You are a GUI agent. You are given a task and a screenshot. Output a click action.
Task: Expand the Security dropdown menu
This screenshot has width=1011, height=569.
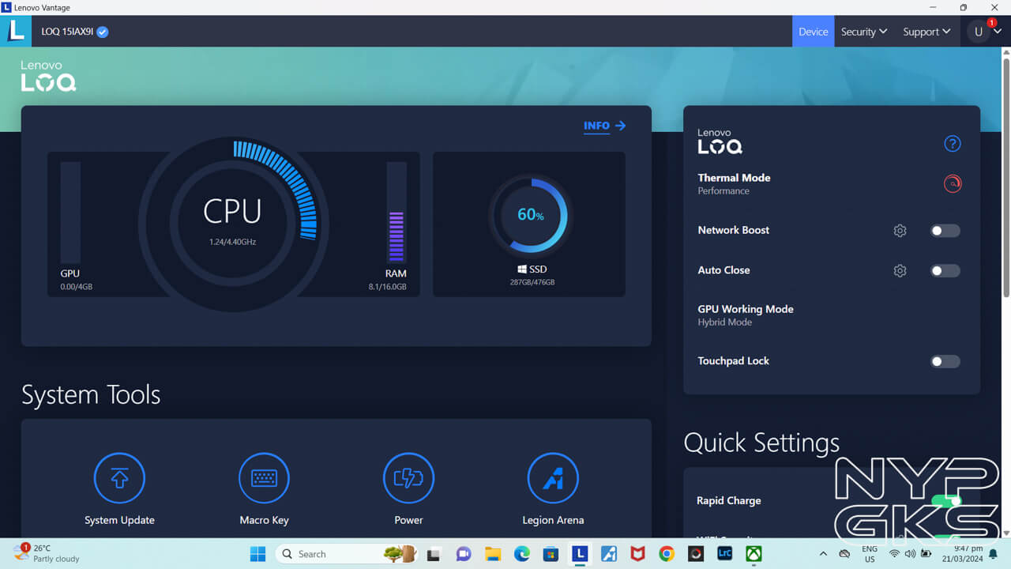point(863,32)
